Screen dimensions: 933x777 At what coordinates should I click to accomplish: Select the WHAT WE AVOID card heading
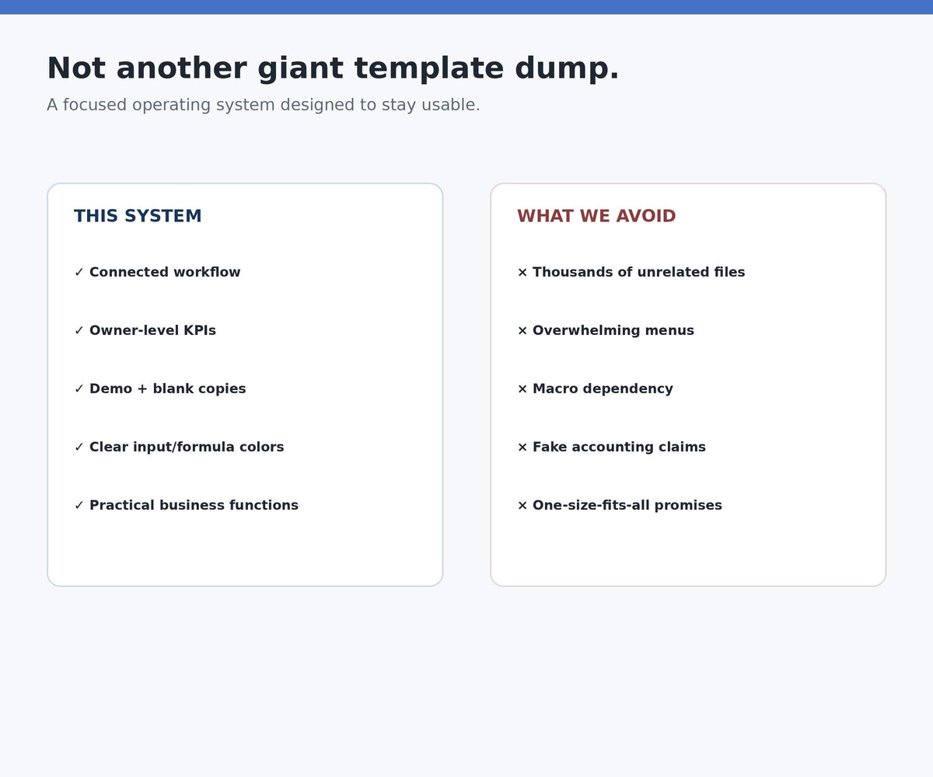(596, 216)
